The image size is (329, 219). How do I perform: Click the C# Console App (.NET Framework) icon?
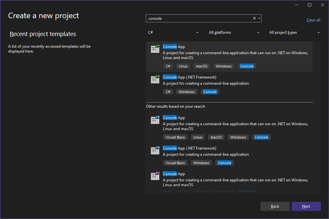coord(155,79)
